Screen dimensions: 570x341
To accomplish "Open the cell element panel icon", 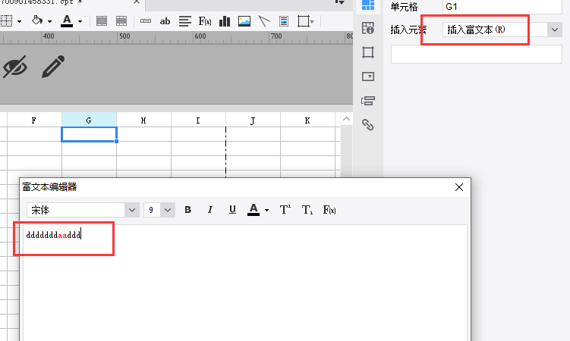I will (x=368, y=5).
